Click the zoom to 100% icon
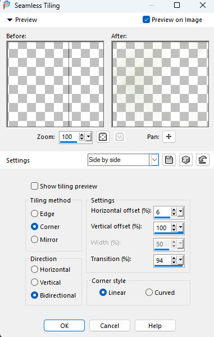 120,137
